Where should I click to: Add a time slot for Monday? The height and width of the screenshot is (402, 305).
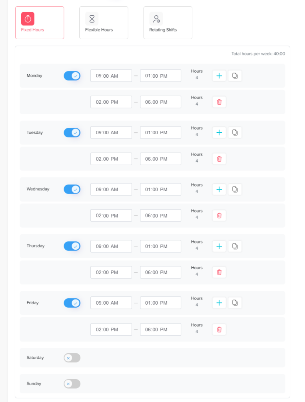pos(219,76)
